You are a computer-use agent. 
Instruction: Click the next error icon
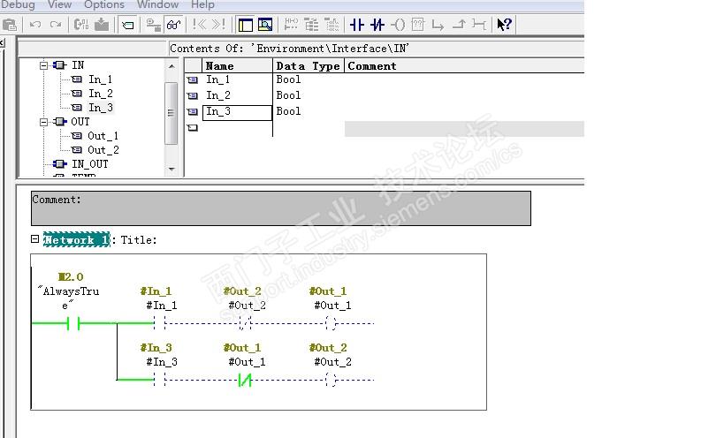[x=219, y=24]
